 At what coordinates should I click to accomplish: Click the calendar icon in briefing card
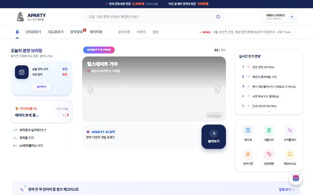click(22, 72)
